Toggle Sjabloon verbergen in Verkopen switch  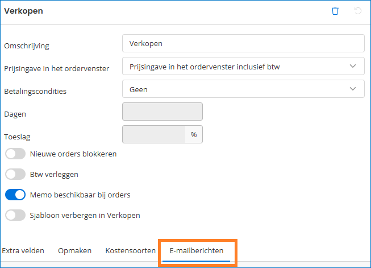click(x=15, y=215)
